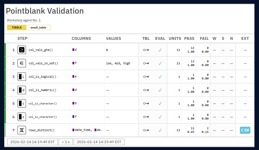259x150 pixels.
Task: Click the rows_distinct step icon
Action: click(22, 130)
